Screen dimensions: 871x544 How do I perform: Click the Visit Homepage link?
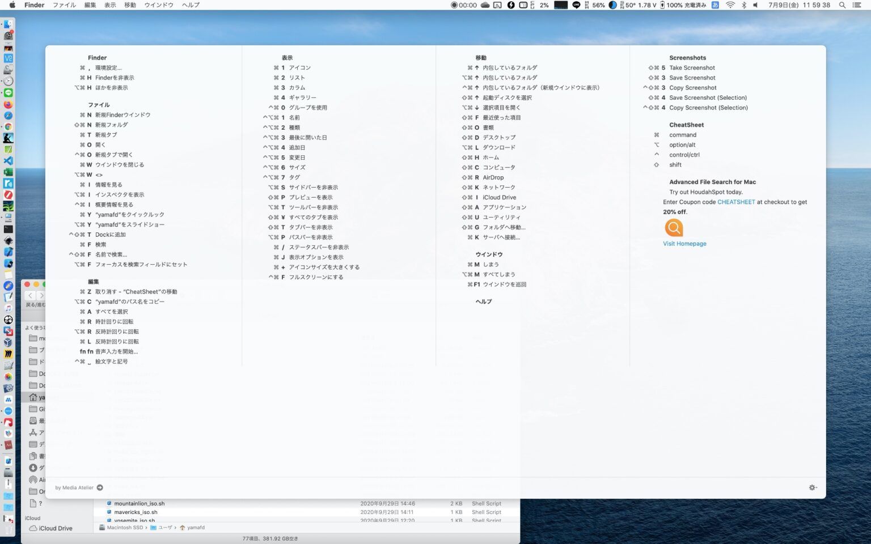pyautogui.click(x=684, y=244)
